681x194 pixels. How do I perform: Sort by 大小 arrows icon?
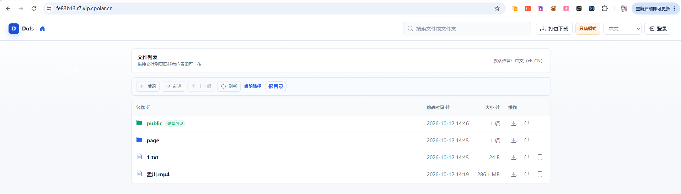click(498, 107)
